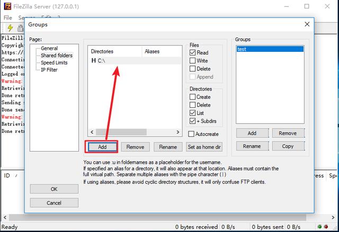339x232 pixels.
Task: Click Remove below the directories list
Action: click(x=135, y=147)
